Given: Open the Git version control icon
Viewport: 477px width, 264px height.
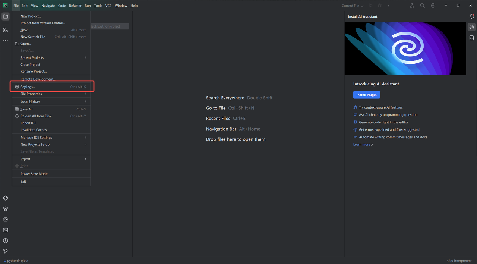Looking at the screenshot, I should (x=6, y=251).
